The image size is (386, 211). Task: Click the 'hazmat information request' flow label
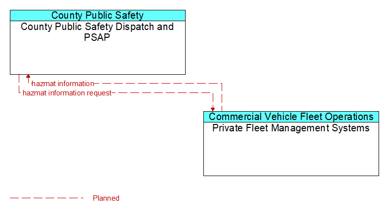click(x=67, y=93)
